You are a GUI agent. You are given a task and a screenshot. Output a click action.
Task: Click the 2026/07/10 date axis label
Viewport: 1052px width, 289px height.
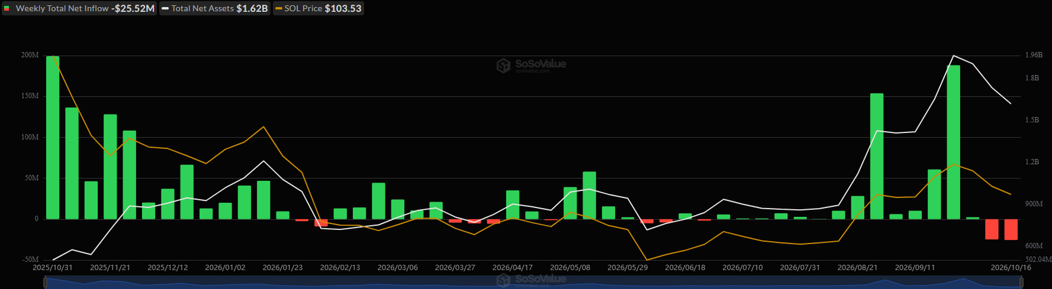click(x=742, y=268)
